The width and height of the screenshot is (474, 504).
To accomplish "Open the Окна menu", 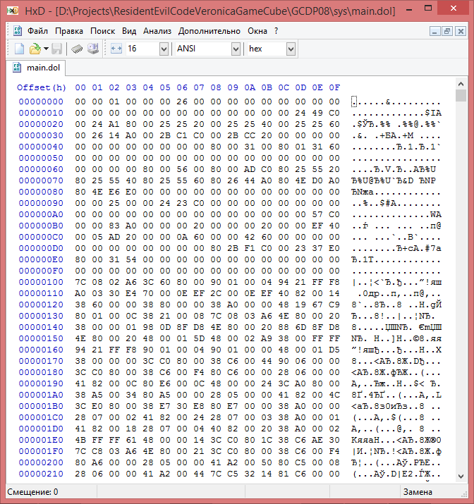I will 257,31.
